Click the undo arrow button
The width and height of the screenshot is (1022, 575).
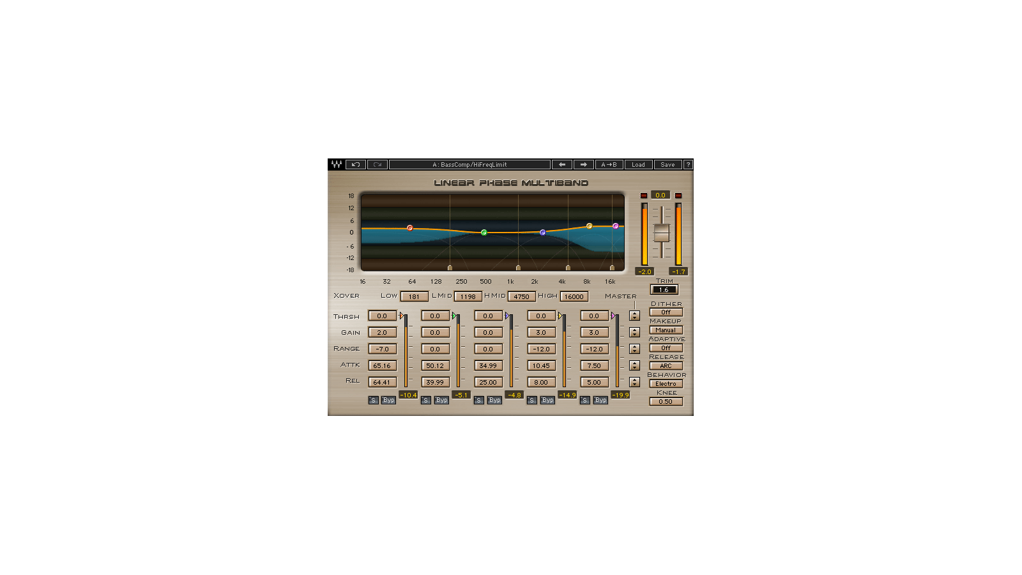[356, 164]
